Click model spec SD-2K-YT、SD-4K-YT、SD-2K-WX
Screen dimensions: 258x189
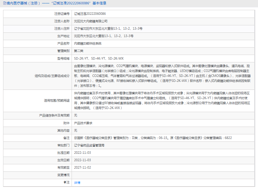(x=99, y=58)
